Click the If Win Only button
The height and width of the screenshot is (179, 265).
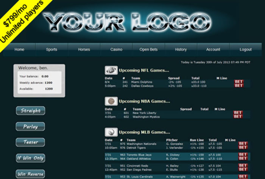[x=30, y=158]
